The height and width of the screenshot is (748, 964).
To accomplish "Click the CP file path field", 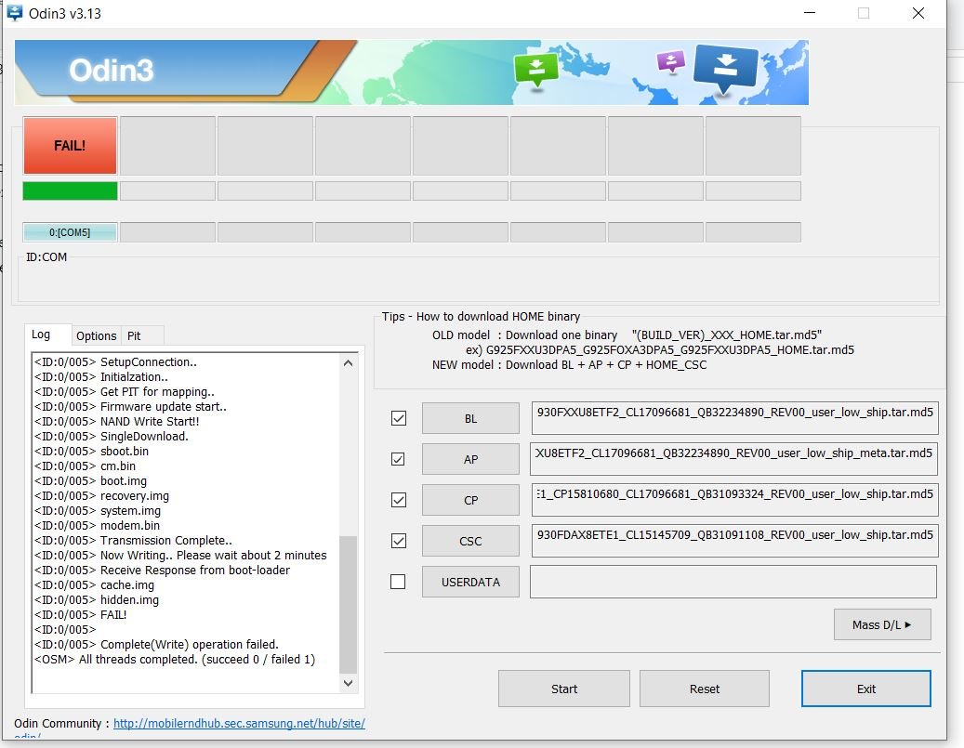I will click(x=734, y=500).
